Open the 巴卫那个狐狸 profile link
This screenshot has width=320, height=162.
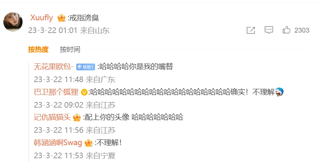pos(56,92)
